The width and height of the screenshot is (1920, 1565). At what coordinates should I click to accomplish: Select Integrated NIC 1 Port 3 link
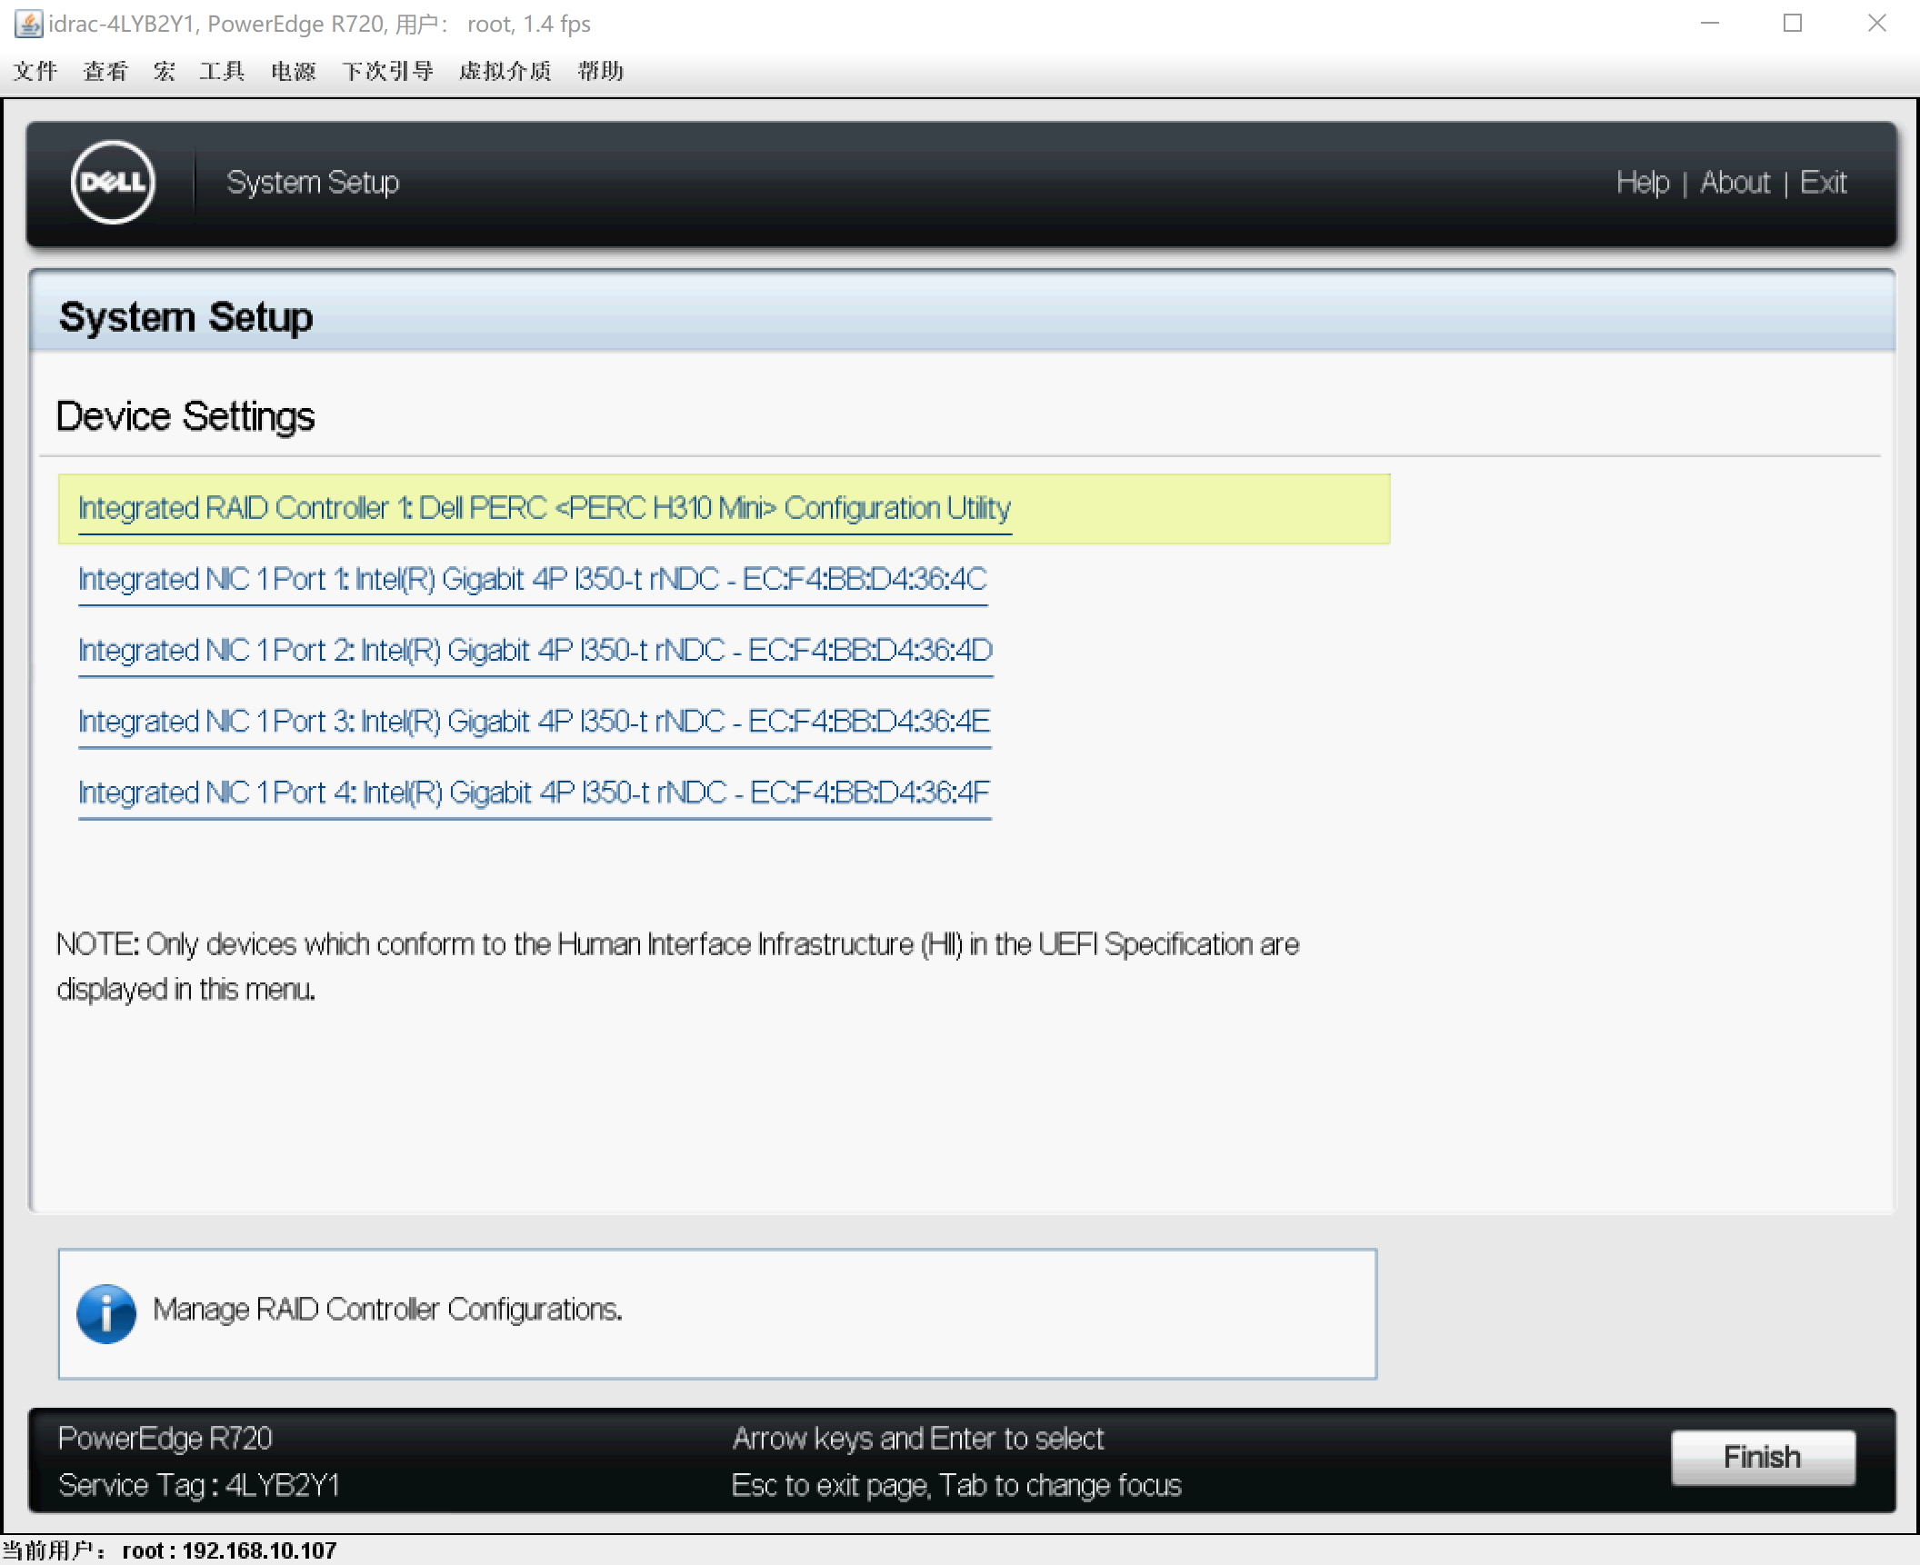point(534,722)
